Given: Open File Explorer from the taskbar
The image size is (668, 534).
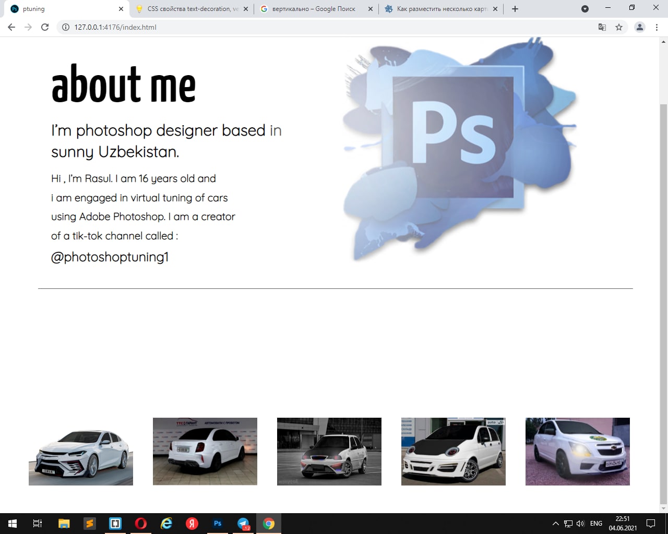Looking at the screenshot, I should [x=64, y=524].
